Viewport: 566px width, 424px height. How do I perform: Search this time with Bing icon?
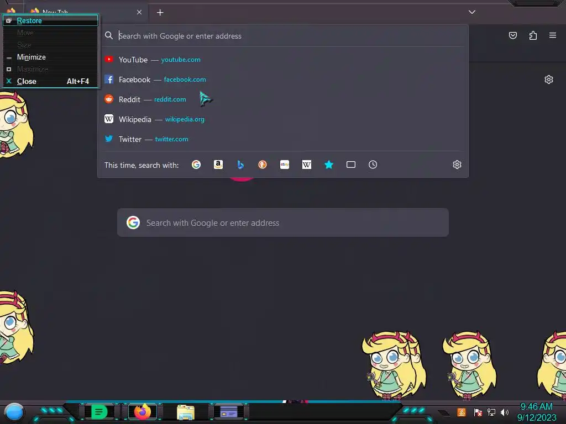pos(240,165)
